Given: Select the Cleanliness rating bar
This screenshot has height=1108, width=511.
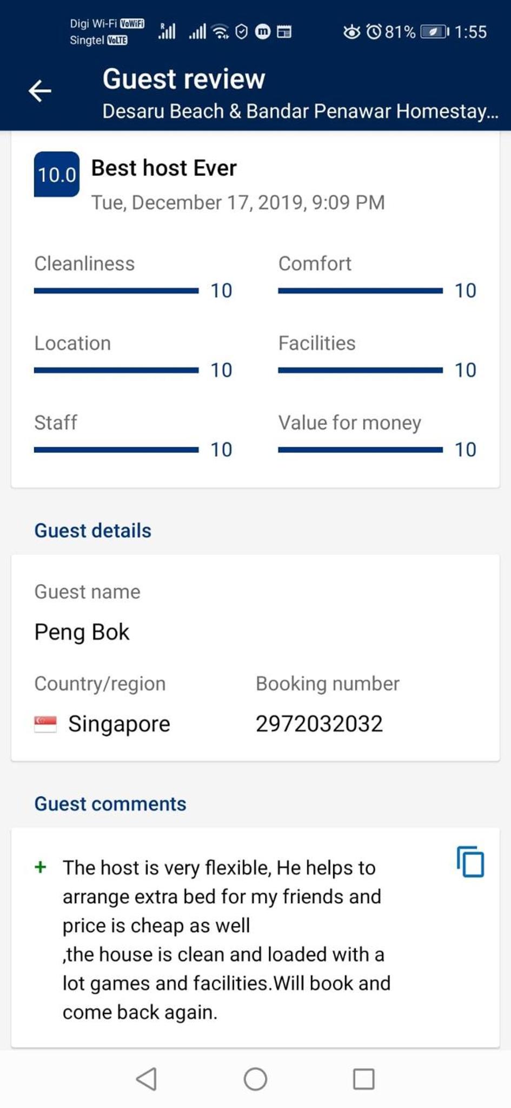Looking at the screenshot, I should (x=116, y=291).
